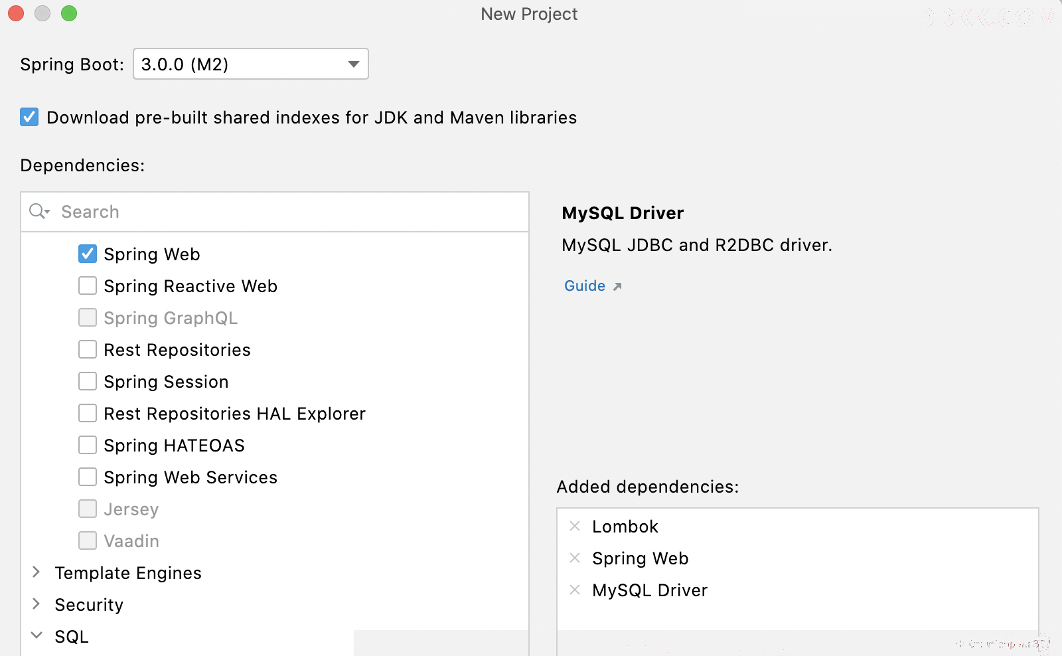Tick the Spring Session checkbox
The image size is (1062, 656).
tap(88, 381)
